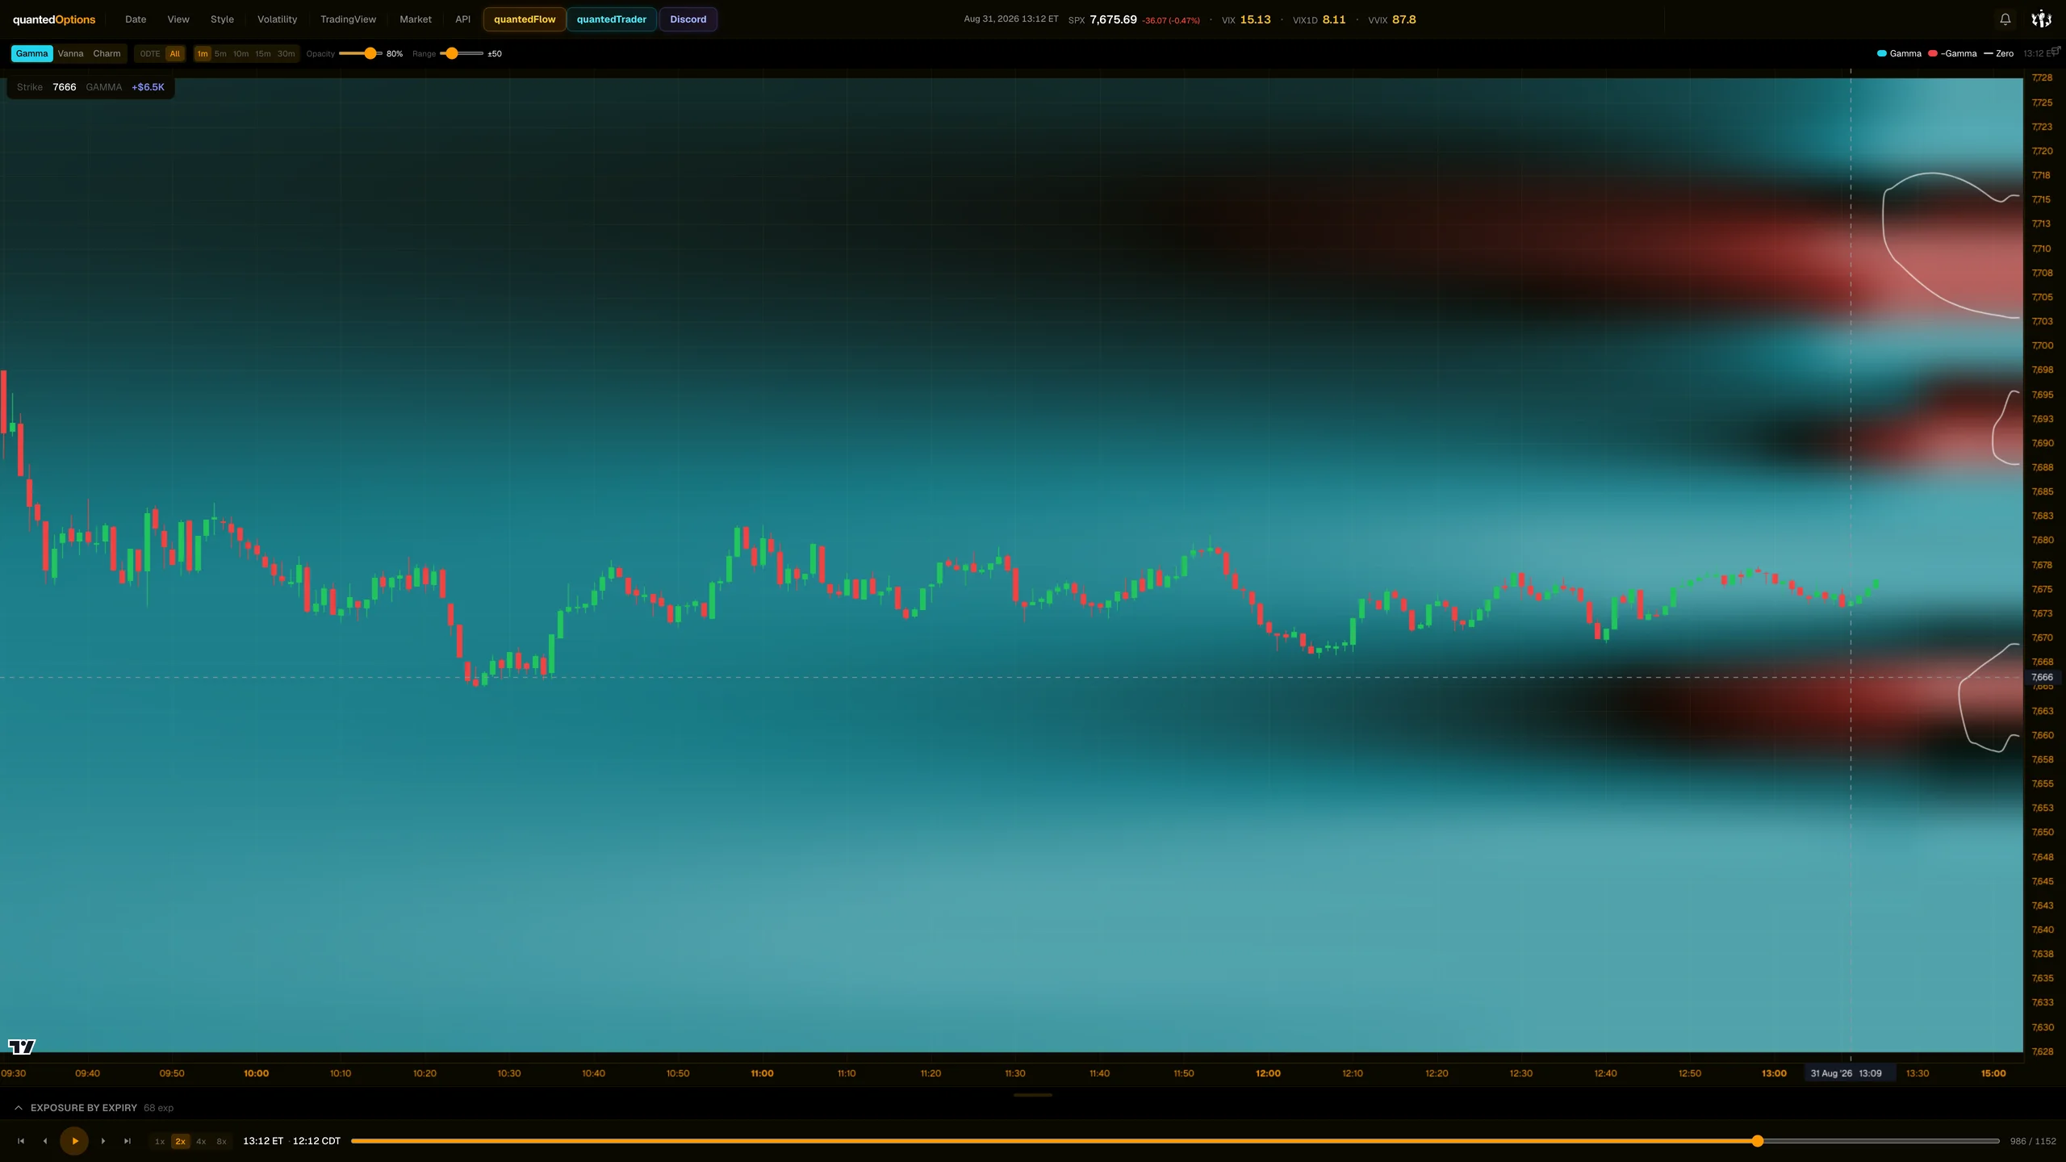2066x1162 pixels.
Task: Skip to last frame in replay
Action: coord(128,1141)
